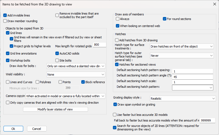The height and width of the screenshot is (135, 219).
Task: Close the dialog with the X button
Action: (212, 4)
